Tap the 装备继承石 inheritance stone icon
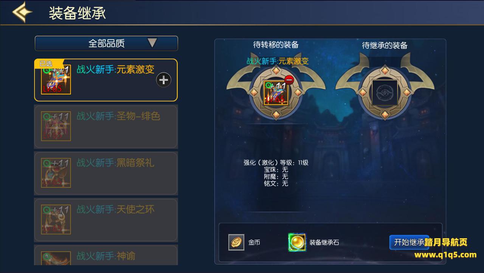This screenshot has width=484, height=273. pos(297,242)
